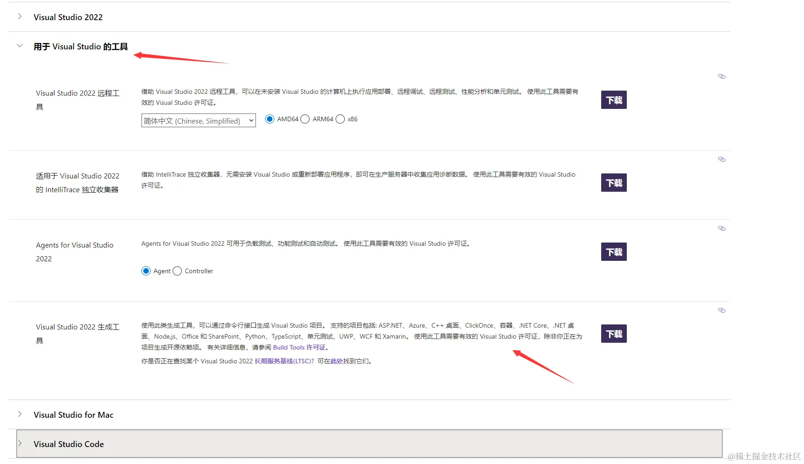Select the Controller radio button
The image size is (804, 464).
click(x=177, y=271)
